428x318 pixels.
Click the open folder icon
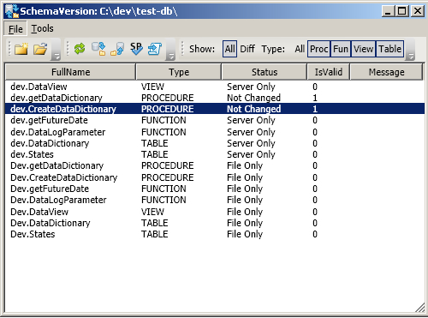tap(40, 49)
